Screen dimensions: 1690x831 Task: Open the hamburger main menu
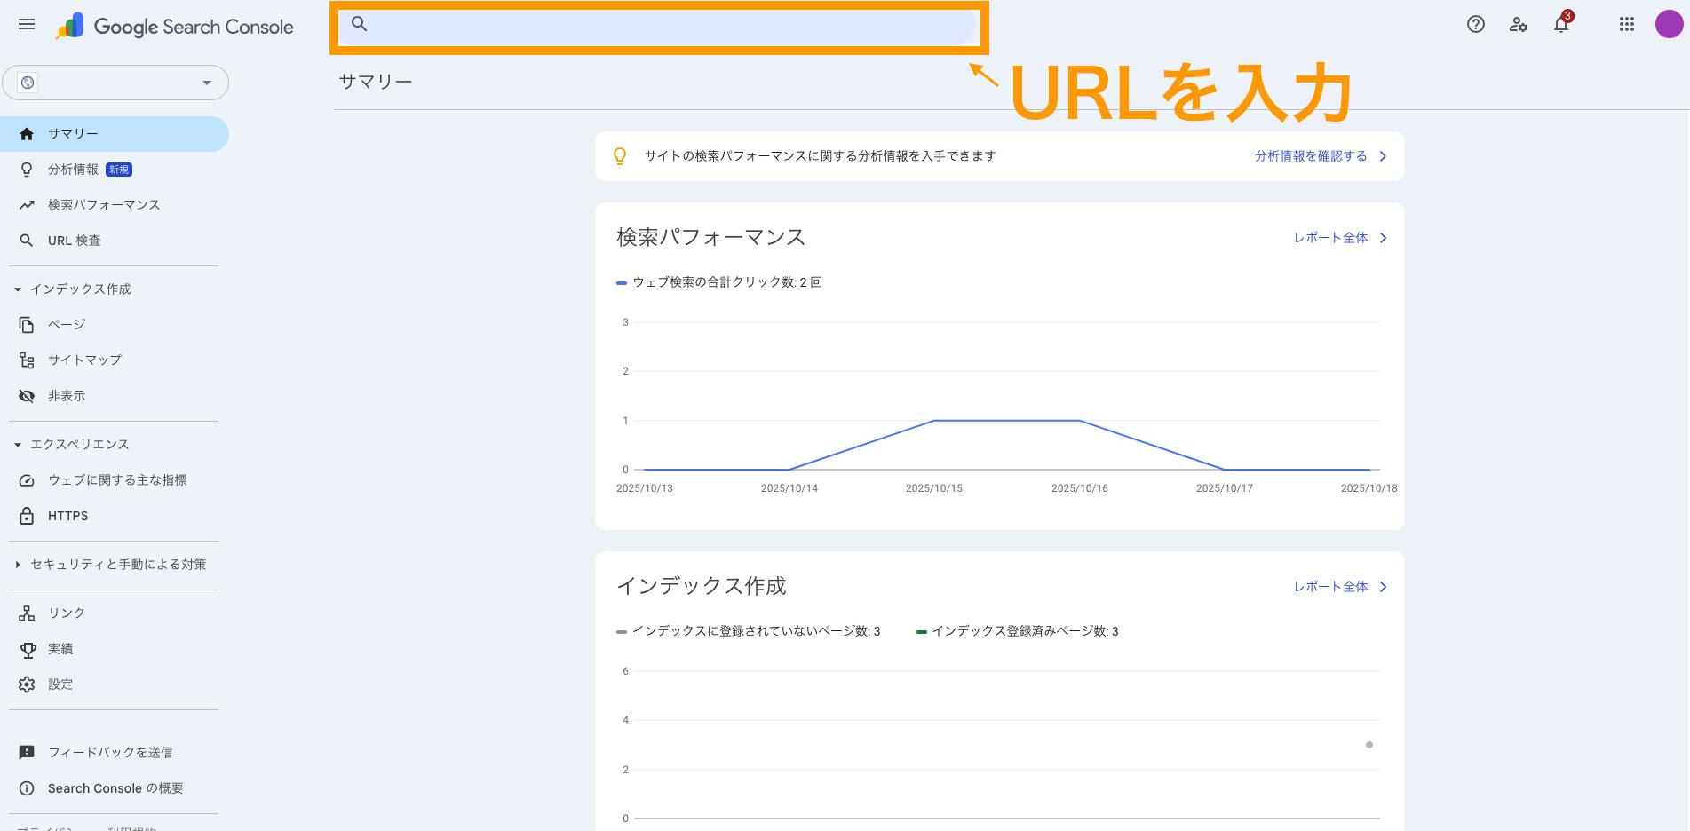[27, 25]
